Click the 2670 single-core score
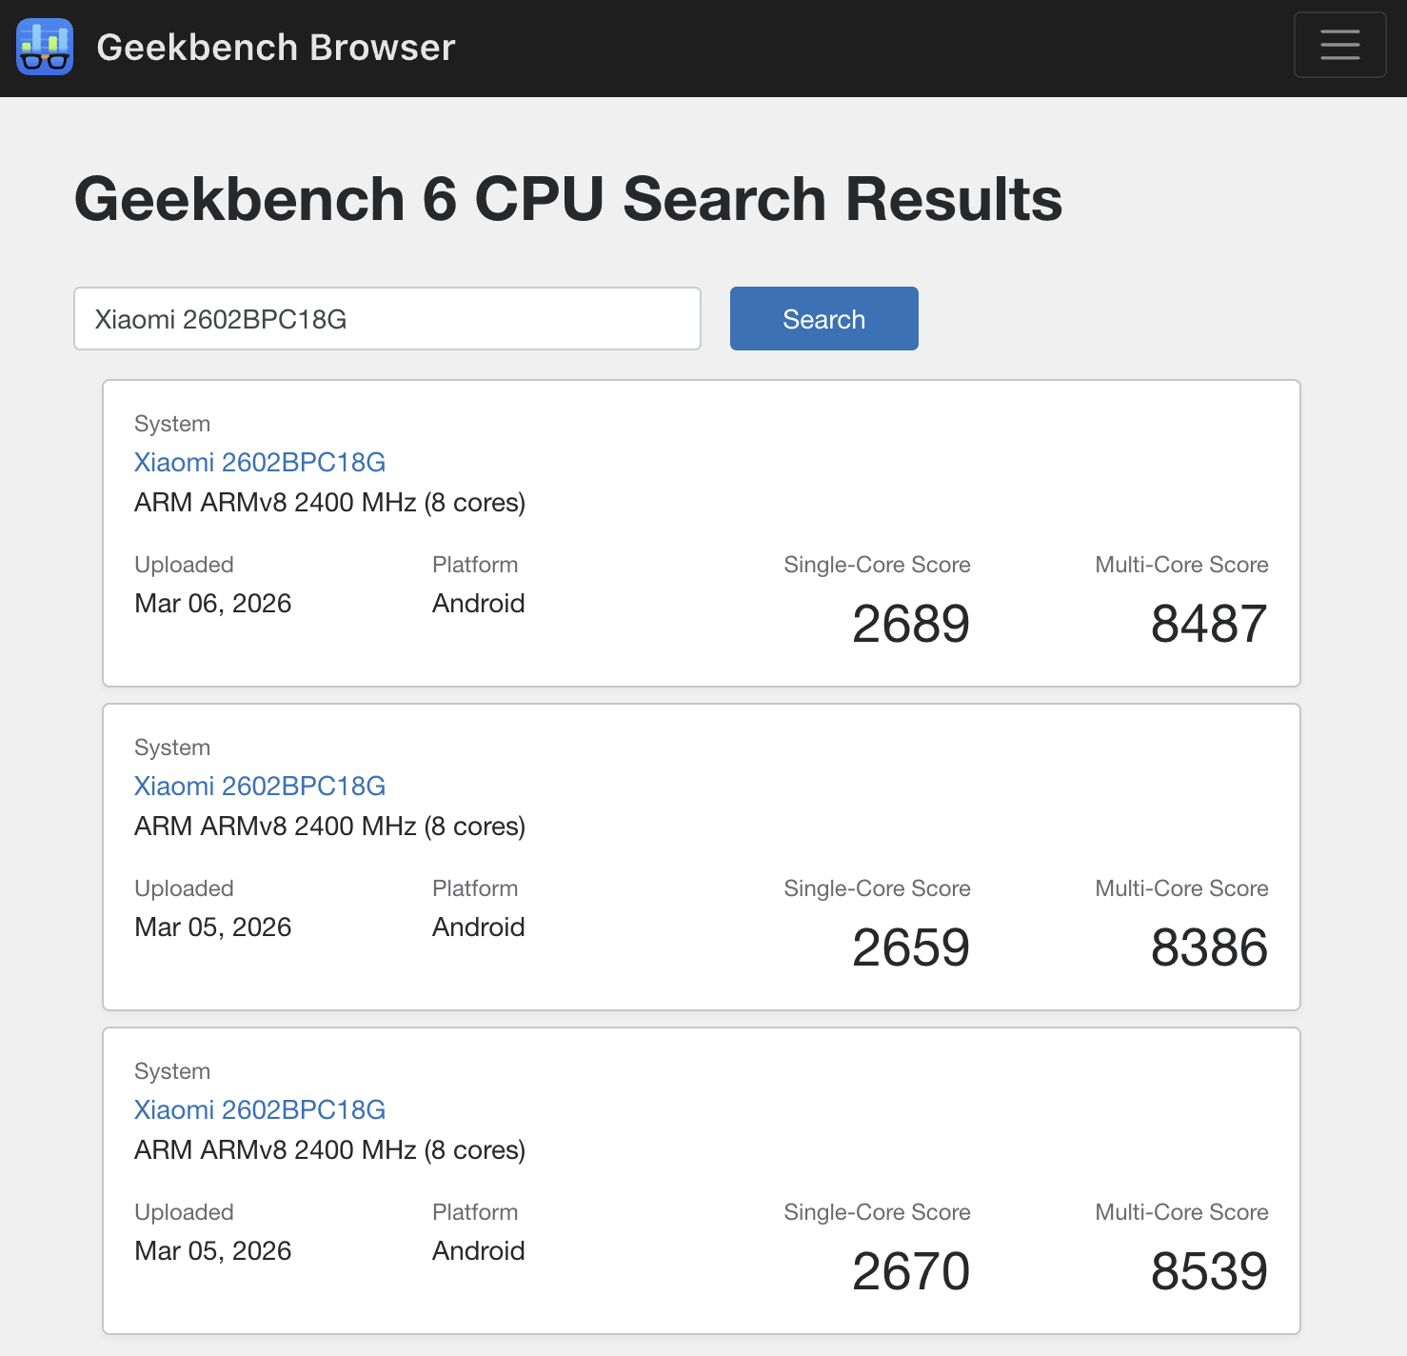This screenshot has height=1356, width=1407. pyautogui.click(x=910, y=1271)
